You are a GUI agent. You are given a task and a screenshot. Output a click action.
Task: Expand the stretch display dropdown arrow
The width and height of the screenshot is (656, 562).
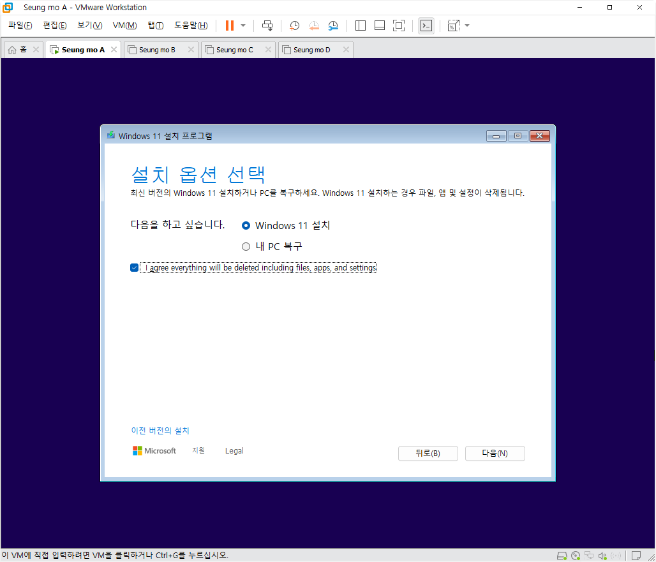pyautogui.click(x=467, y=26)
